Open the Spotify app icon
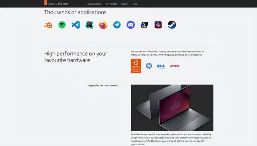The image size is (257, 146). pos(62,25)
